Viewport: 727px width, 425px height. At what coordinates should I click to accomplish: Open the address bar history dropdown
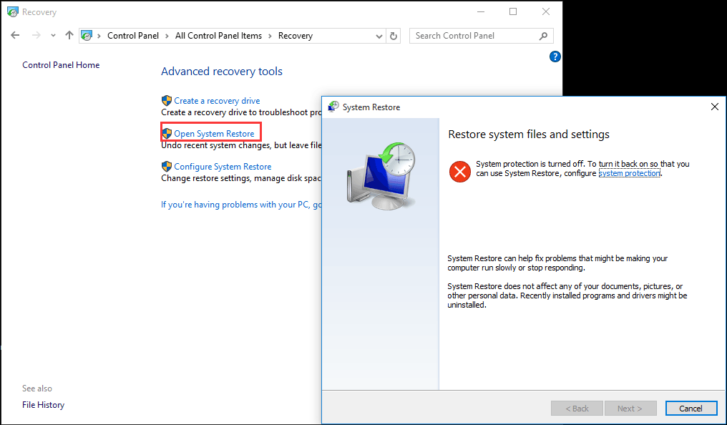[x=379, y=35]
